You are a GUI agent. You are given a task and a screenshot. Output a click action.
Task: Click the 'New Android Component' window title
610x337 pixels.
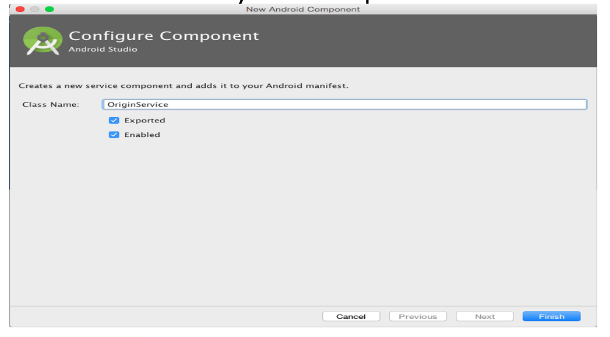[303, 9]
